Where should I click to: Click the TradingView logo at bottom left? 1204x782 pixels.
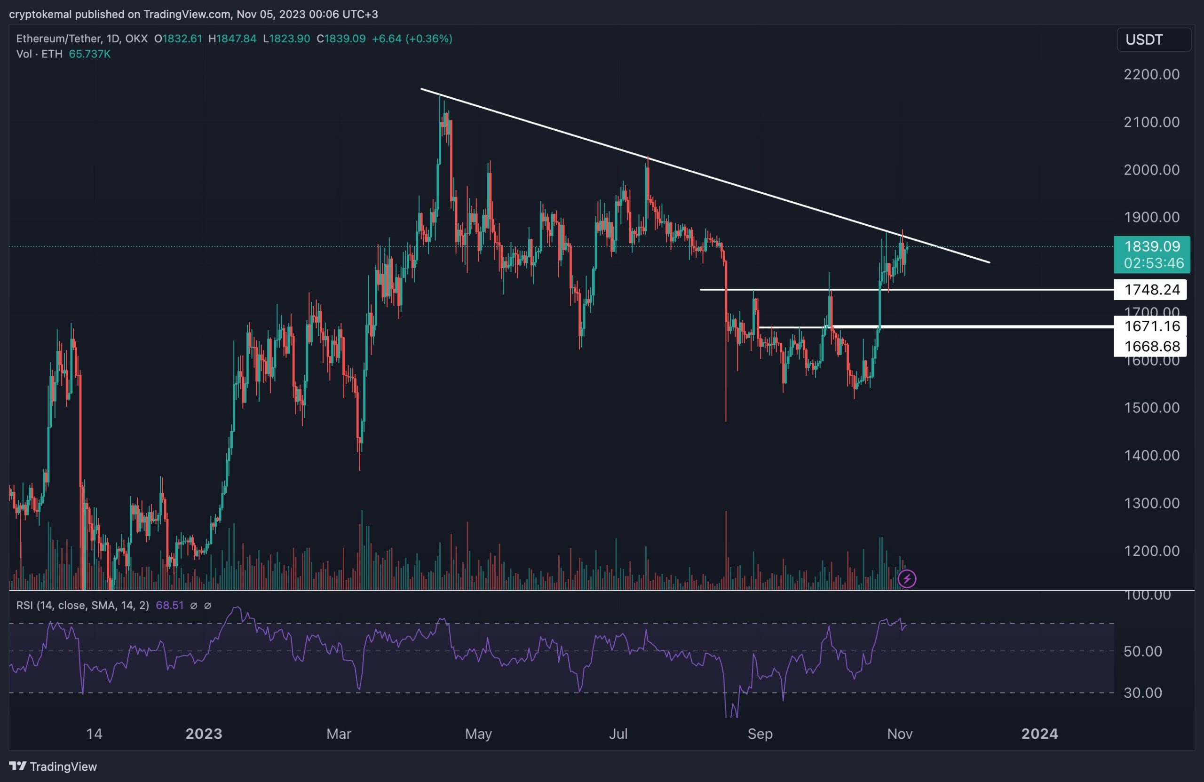(x=53, y=766)
